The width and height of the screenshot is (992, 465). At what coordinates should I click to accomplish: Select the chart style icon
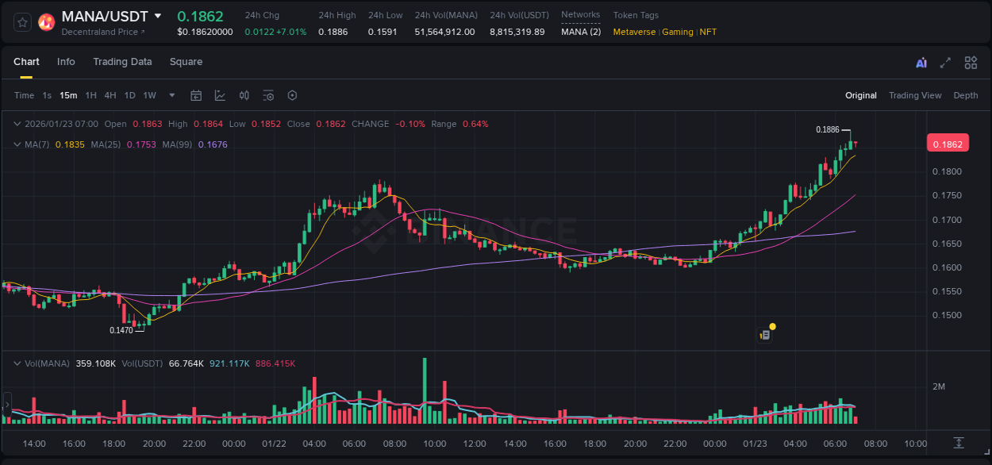pos(220,95)
